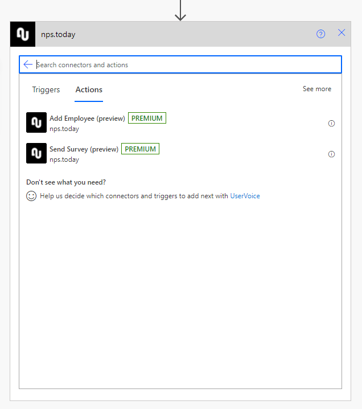362x409 pixels.
Task: Click the Add Employee action icon
Action: pos(36,122)
